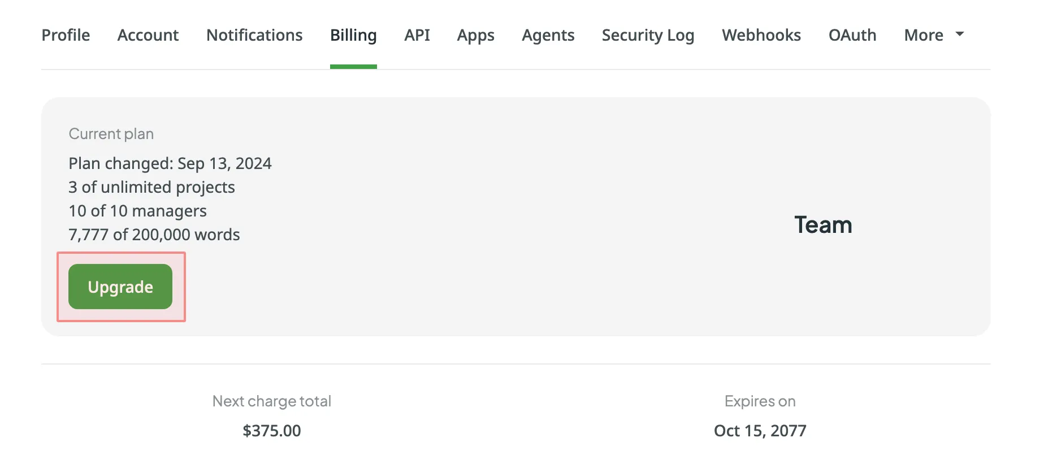Image resolution: width=1044 pixels, height=468 pixels.
Task: Select the OAuth tab
Action: coord(852,35)
